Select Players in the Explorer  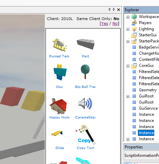pyautogui.click(x=145, y=23)
